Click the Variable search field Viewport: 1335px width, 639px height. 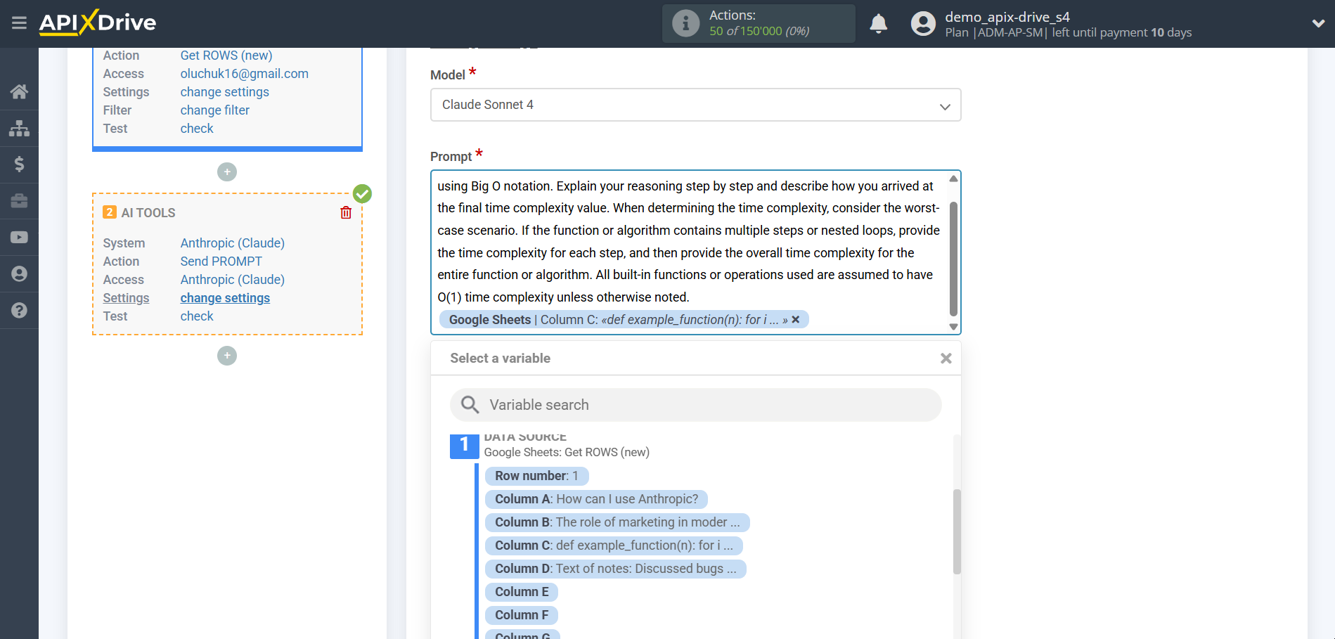pyautogui.click(x=695, y=405)
